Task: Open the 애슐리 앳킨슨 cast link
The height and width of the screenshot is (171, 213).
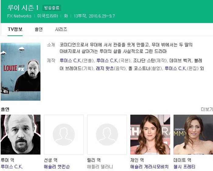Action: (57, 167)
